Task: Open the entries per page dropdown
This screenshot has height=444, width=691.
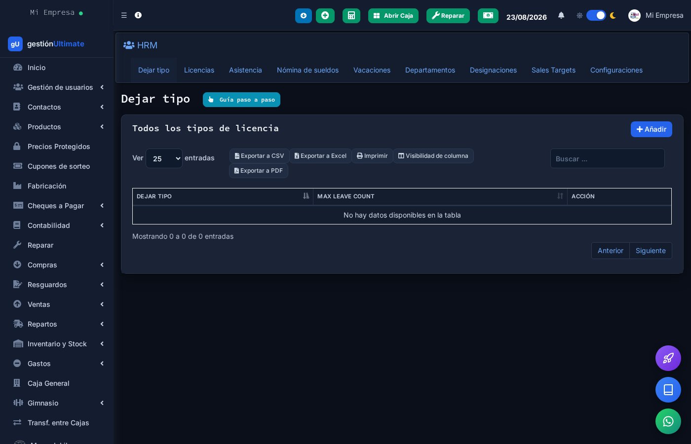Action: coord(164,158)
